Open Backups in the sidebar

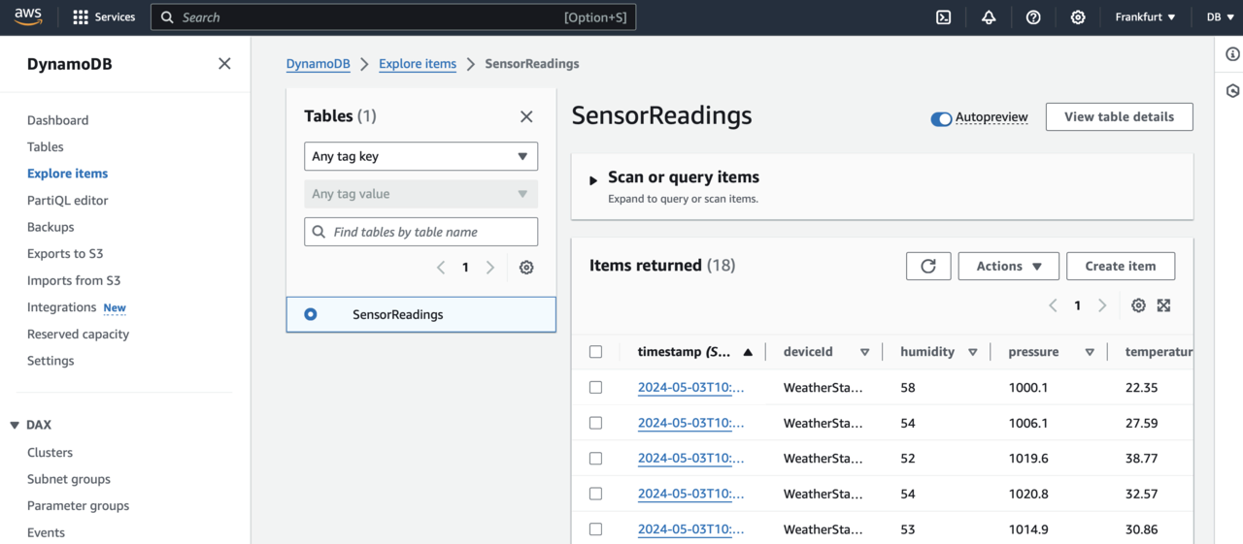click(50, 227)
